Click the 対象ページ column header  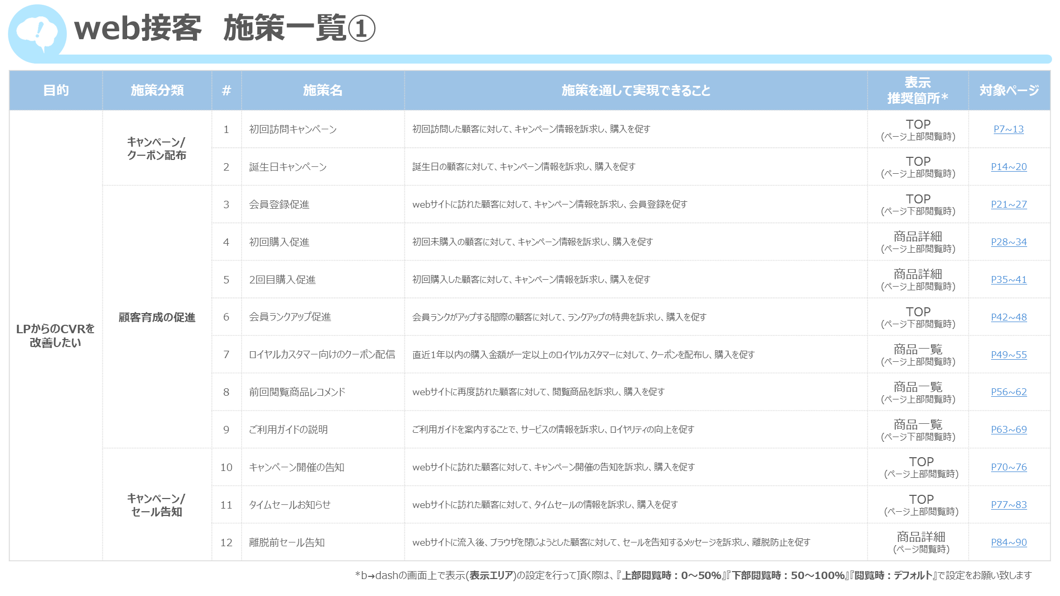(x=1009, y=91)
